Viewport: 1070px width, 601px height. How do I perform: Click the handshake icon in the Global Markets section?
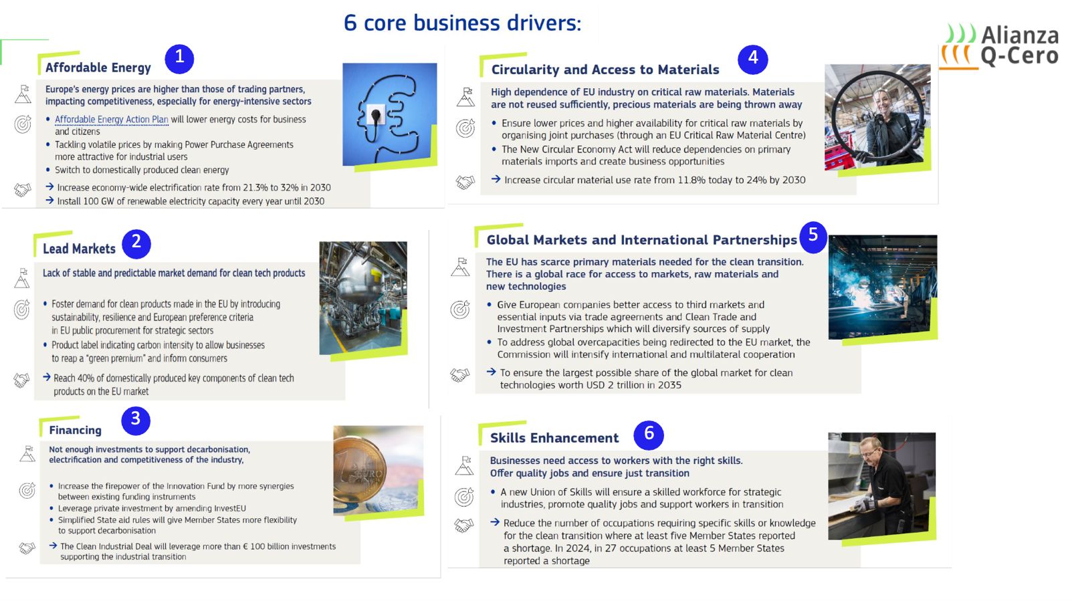(x=460, y=375)
